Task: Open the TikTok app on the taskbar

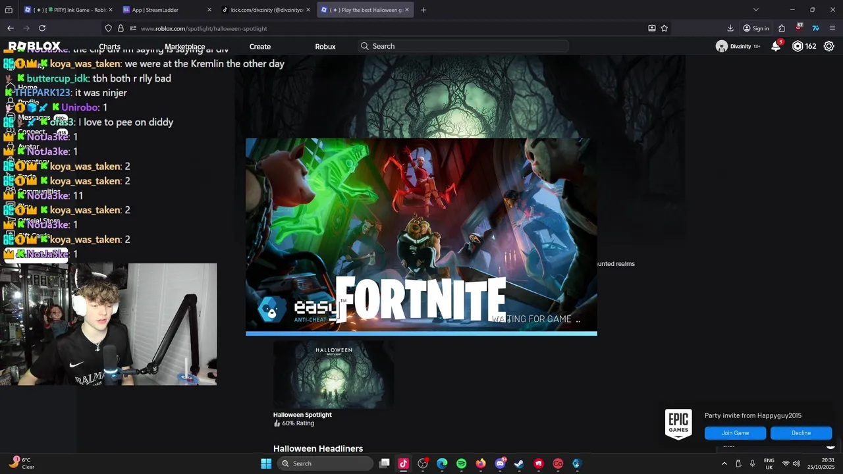Action: click(404, 463)
